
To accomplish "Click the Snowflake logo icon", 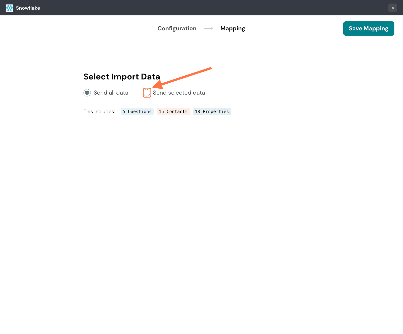I will (9, 8).
